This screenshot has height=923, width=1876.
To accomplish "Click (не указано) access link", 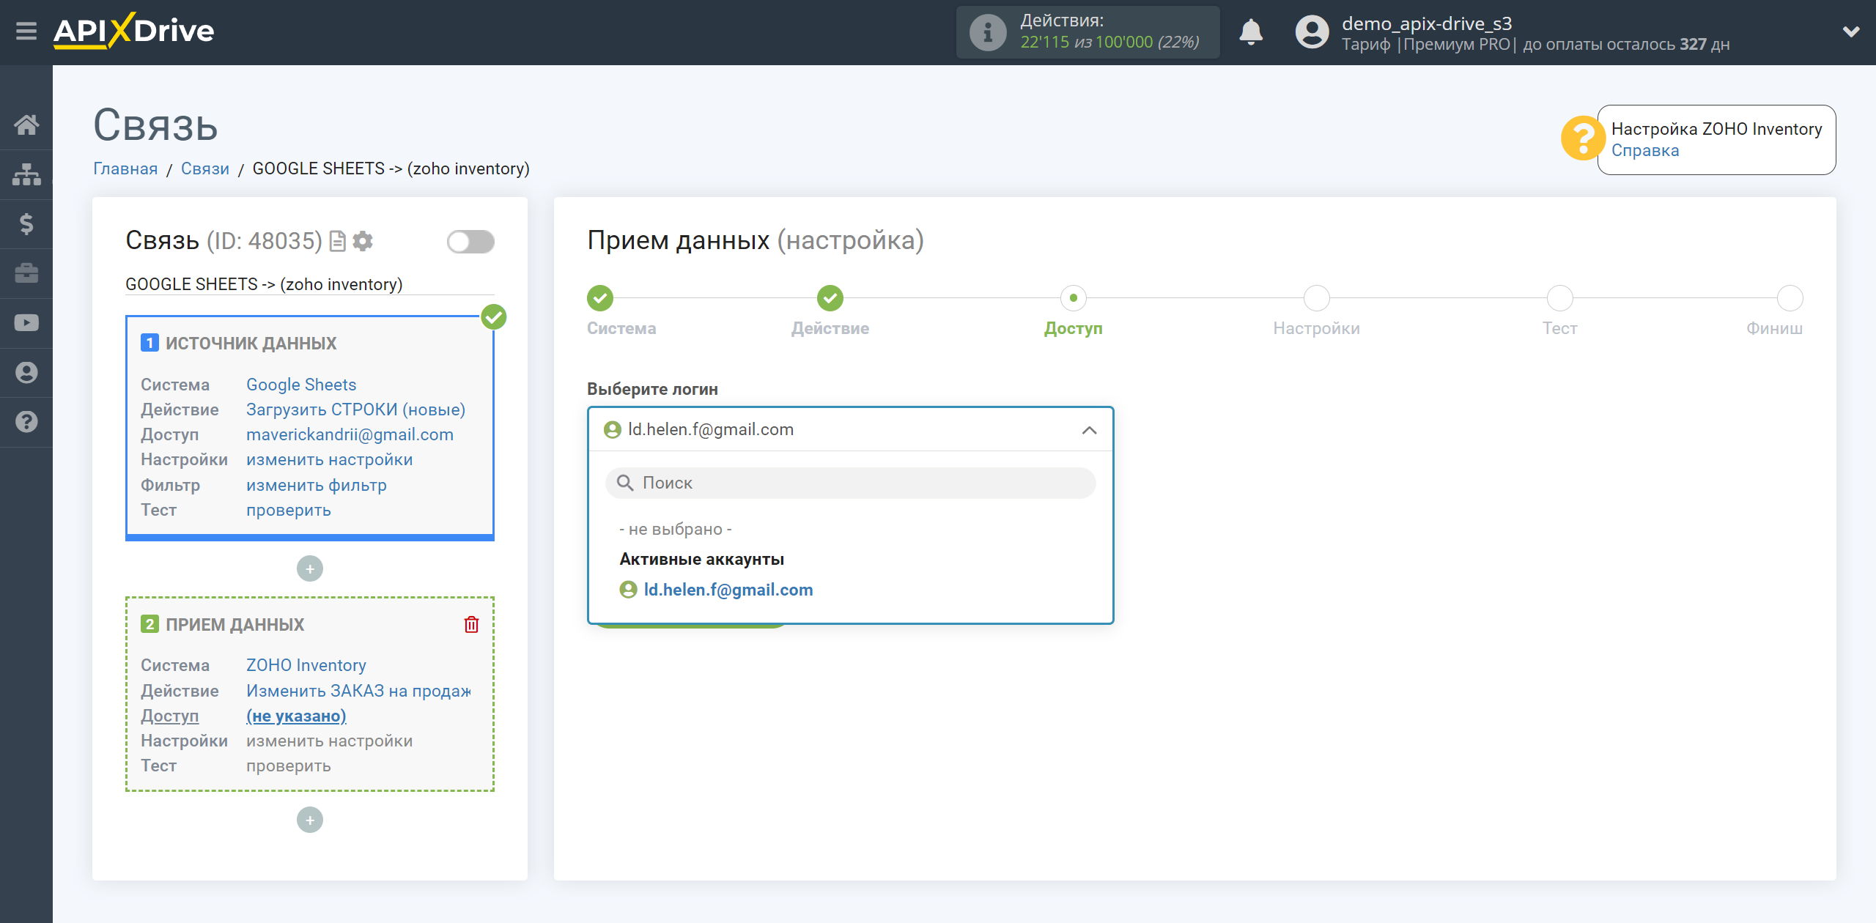I will coord(296,716).
